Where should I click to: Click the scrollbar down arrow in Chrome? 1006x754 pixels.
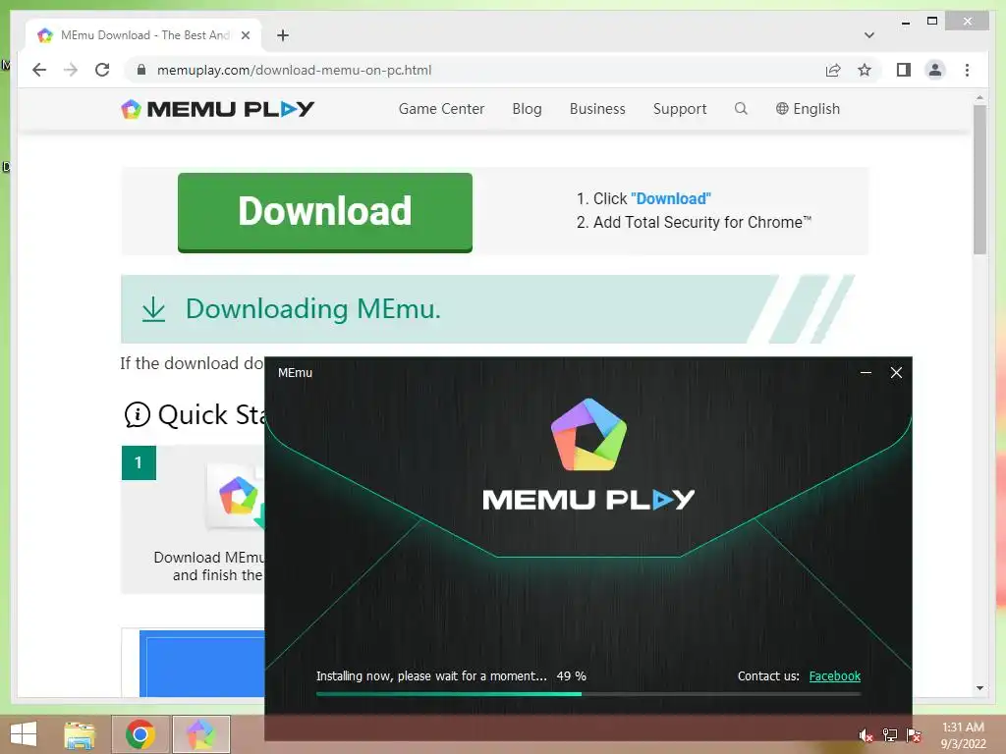979,688
